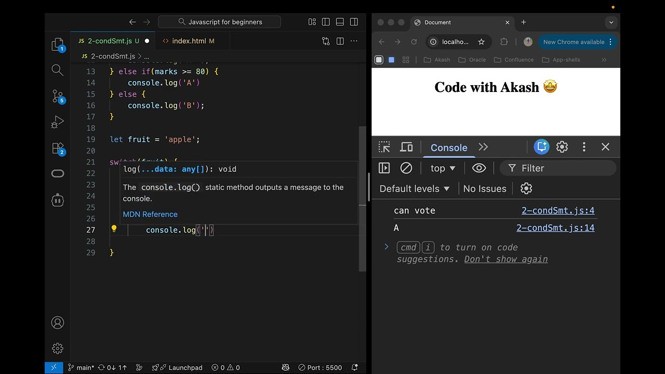Open the Copilot chat robot icon
This screenshot has width=665, height=374.
click(x=58, y=200)
